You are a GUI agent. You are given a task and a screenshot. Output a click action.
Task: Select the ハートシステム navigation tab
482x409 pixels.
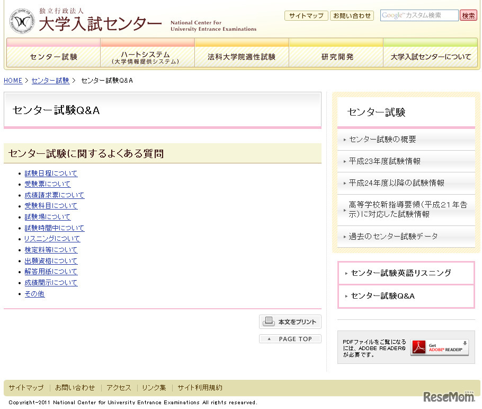pyautogui.click(x=147, y=57)
